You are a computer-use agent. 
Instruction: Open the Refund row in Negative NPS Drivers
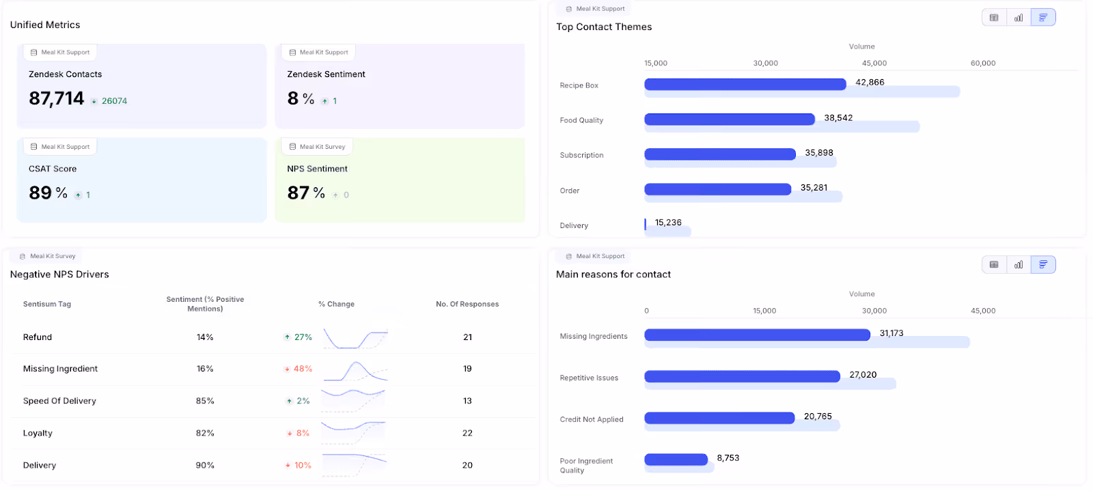click(x=273, y=337)
